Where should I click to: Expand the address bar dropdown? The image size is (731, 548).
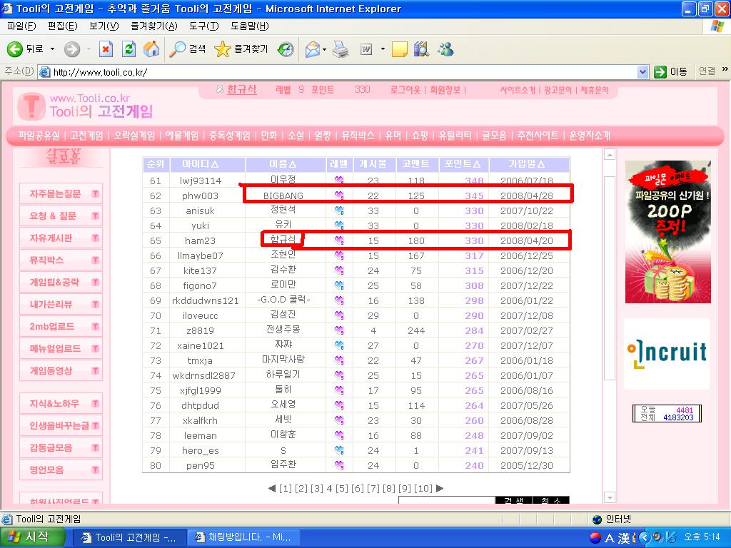point(643,72)
